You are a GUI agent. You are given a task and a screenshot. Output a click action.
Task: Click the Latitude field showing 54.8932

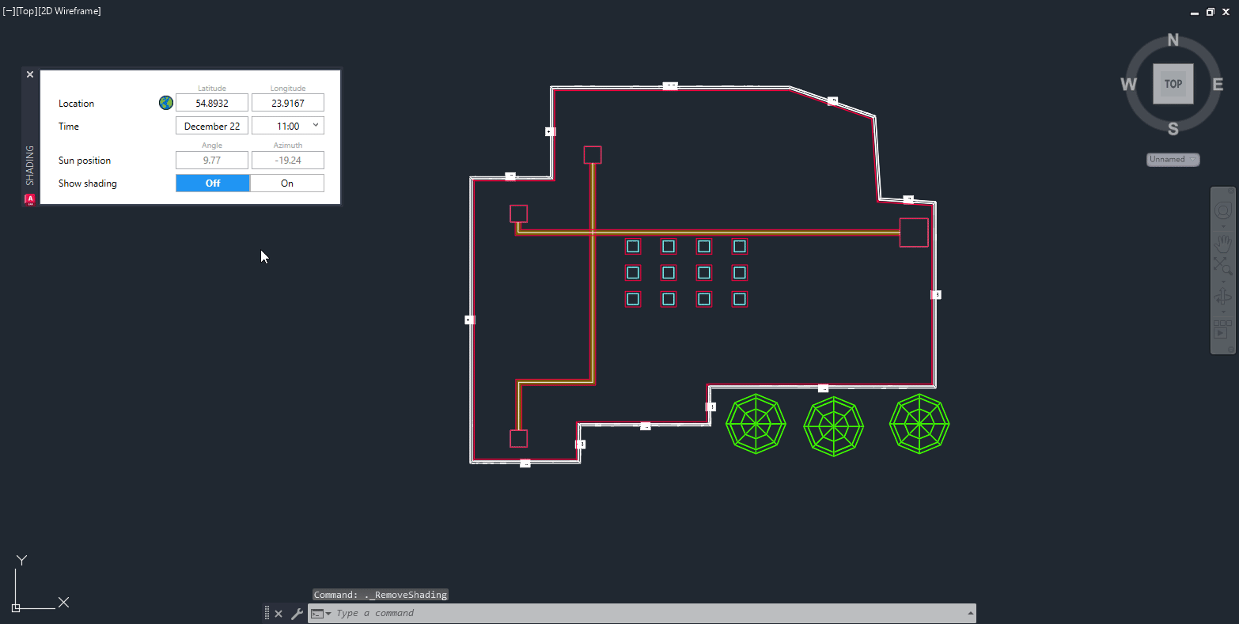point(212,103)
